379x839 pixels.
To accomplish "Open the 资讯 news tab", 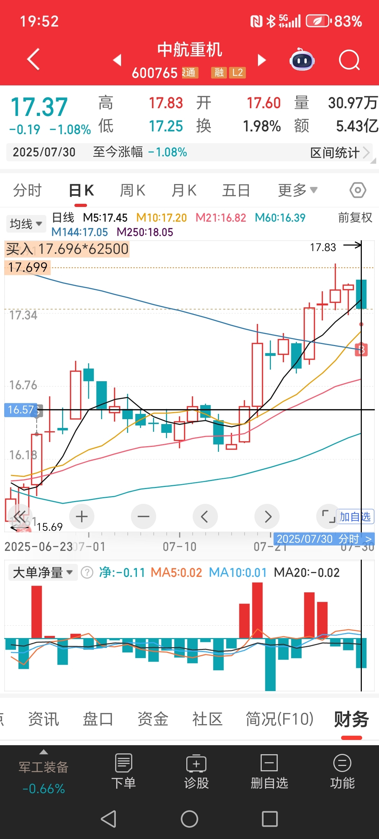I will click(44, 719).
